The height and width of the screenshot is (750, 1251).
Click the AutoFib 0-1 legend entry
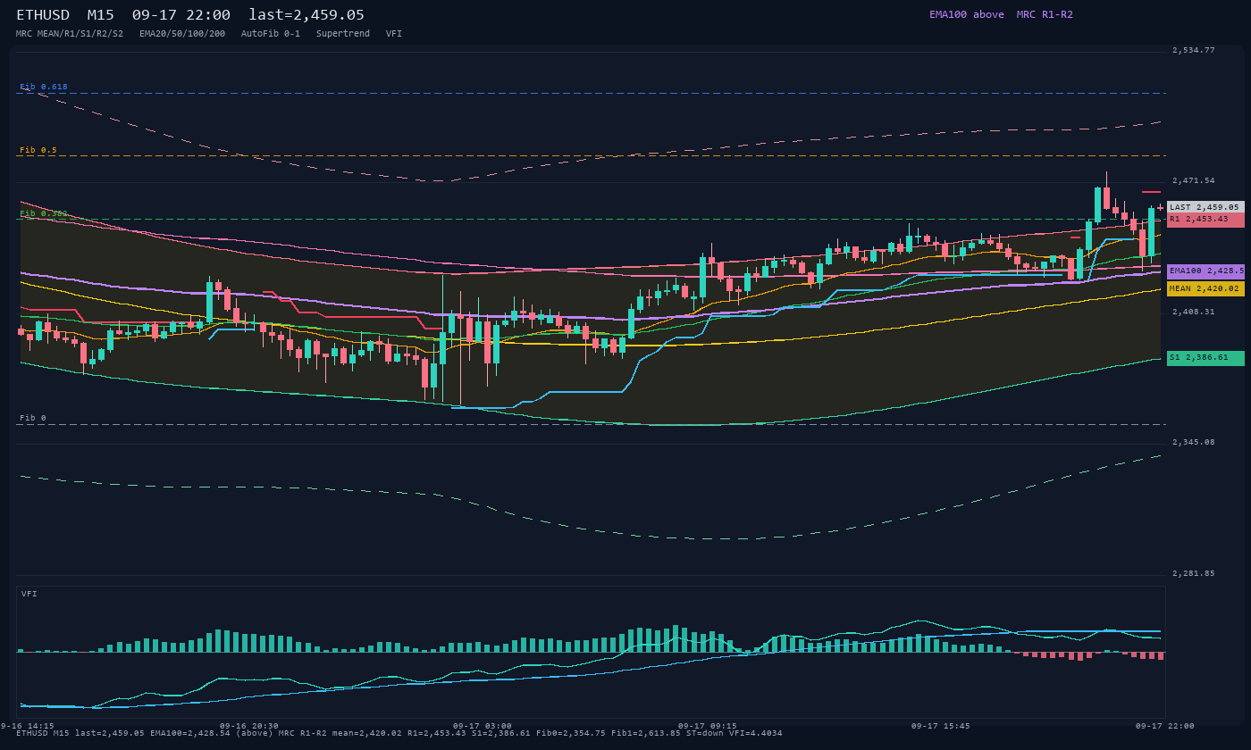point(271,33)
